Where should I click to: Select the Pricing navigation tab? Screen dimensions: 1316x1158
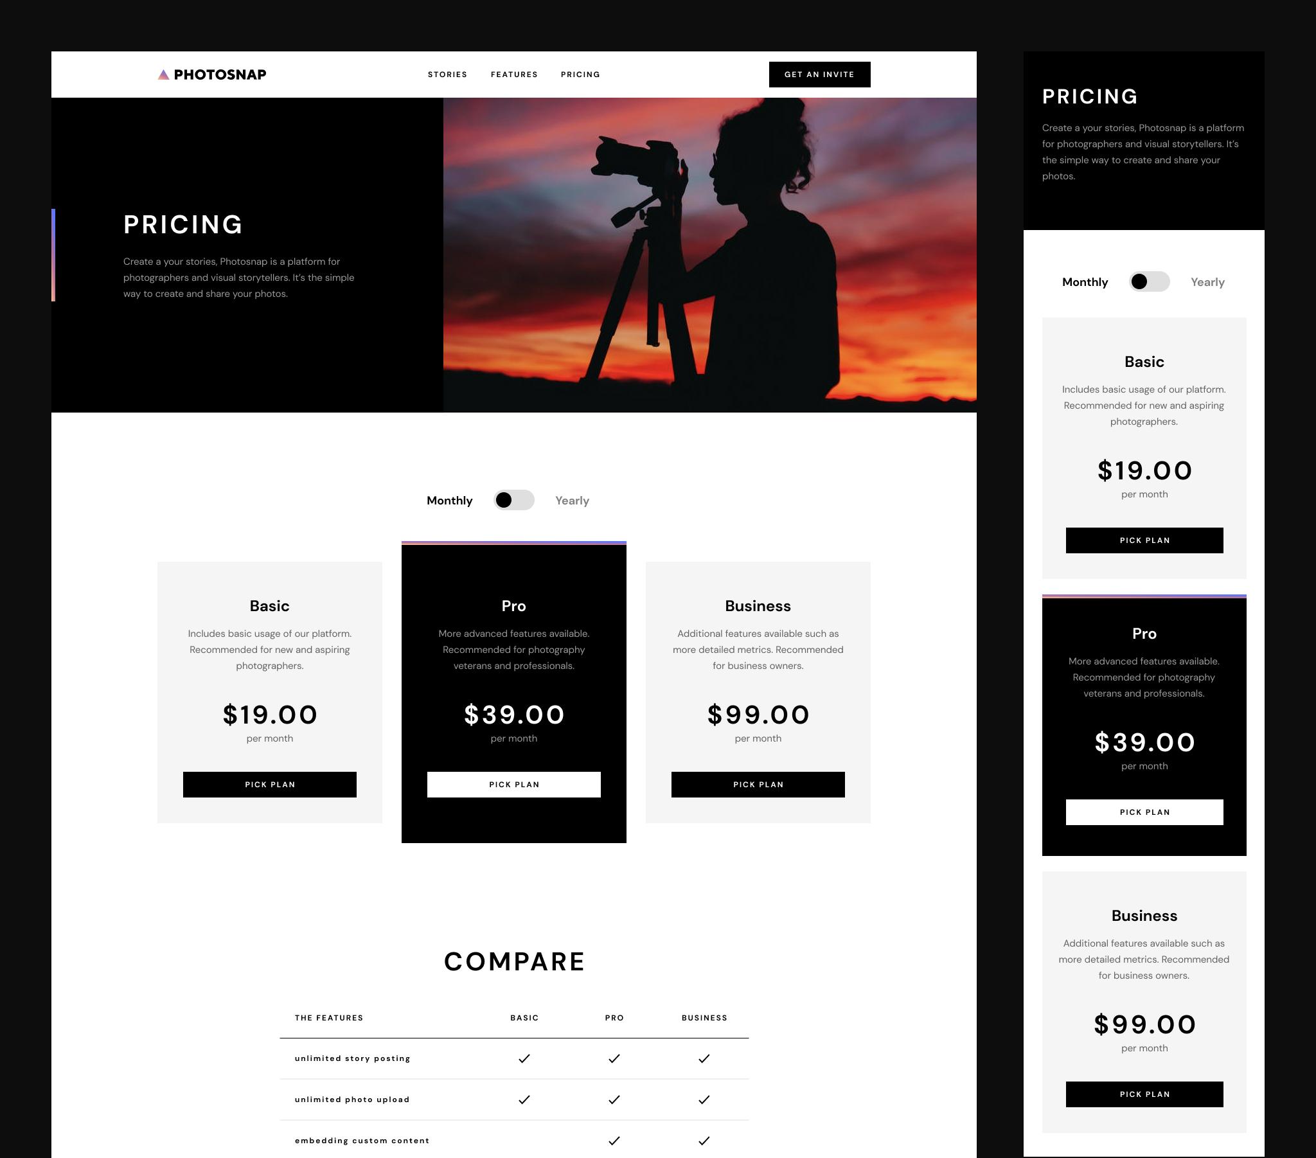(580, 74)
